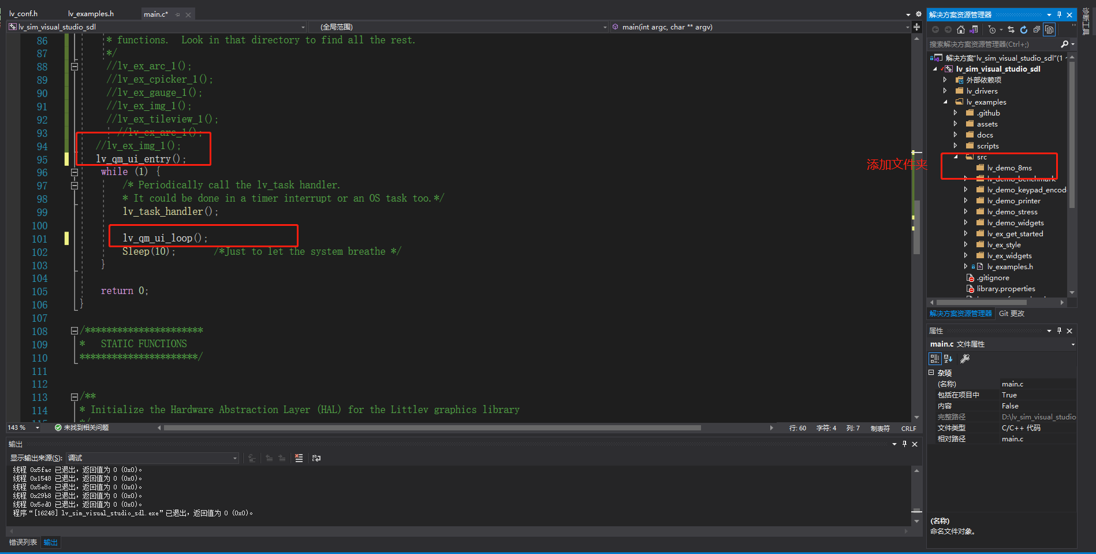Click the magnifier search icon in Solution Explorer
Image resolution: width=1096 pixels, height=554 pixels.
[1065, 44]
